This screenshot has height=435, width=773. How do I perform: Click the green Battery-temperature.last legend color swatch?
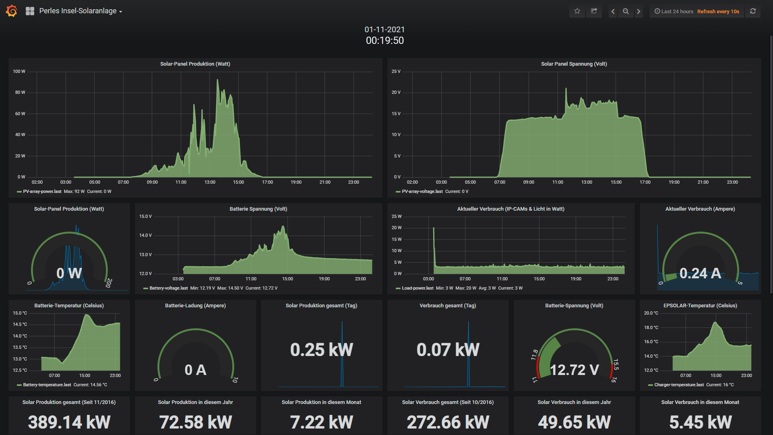pyautogui.click(x=19, y=385)
